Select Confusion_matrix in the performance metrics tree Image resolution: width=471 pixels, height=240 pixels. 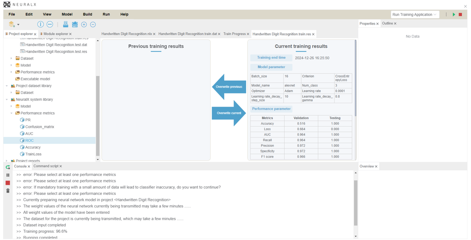40,127
